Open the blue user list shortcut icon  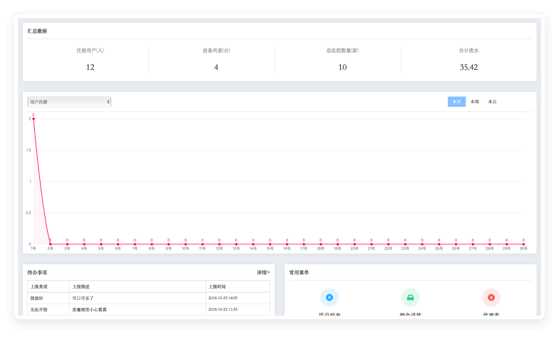click(329, 297)
